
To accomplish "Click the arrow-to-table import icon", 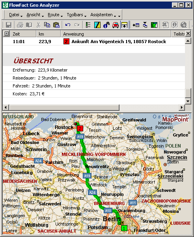I will (x=136, y=25).
